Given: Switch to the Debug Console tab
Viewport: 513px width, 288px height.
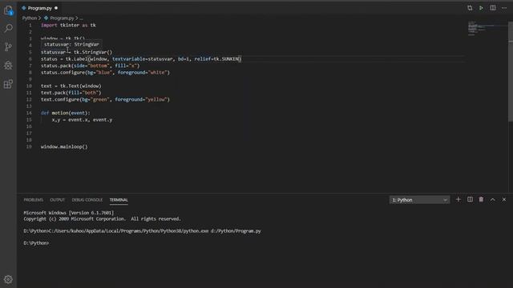Looking at the screenshot, I should [x=87, y=200].
